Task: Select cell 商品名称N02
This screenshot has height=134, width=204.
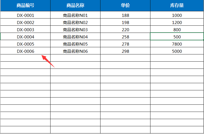Action: [x=75, y=22]
